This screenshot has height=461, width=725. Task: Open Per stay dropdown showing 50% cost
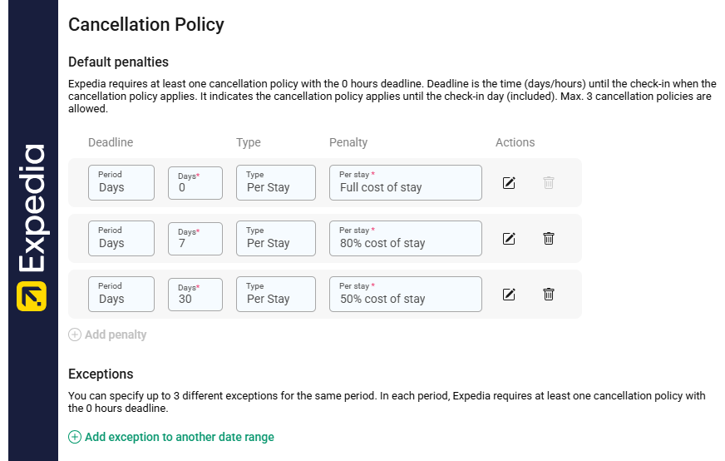(x=406, y=294)
